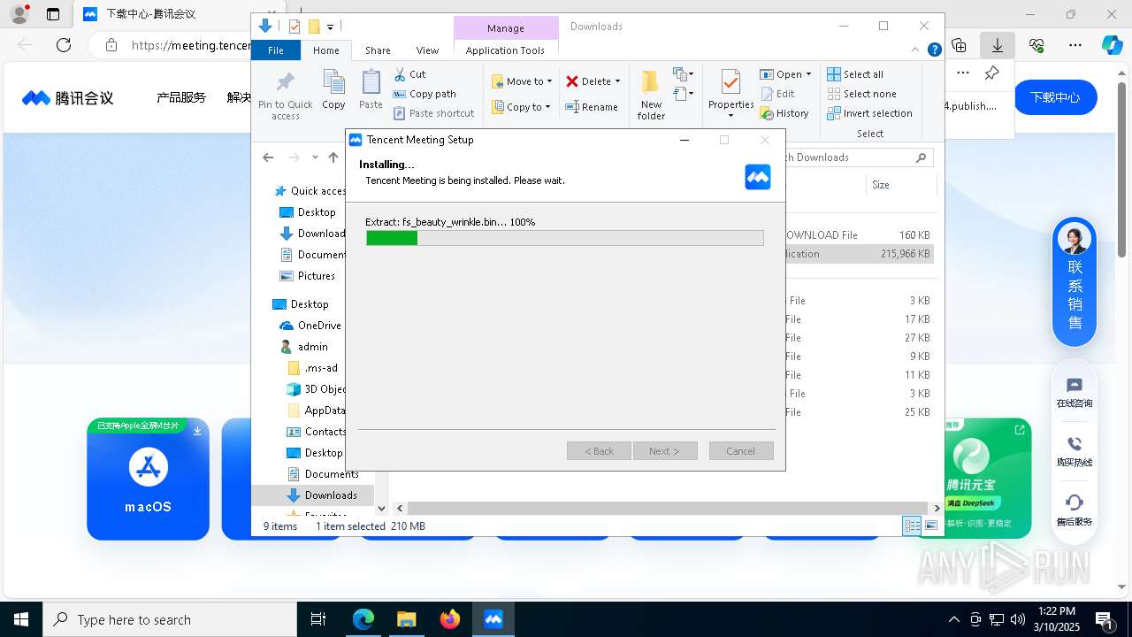This screenshot has width=1132, height=637.
Task: Go back in File Explorer navigation
Action: pos(268,157)
